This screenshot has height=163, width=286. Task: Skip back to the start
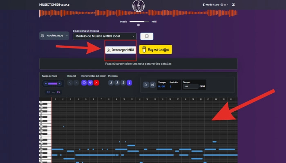(x=152, y=85)
